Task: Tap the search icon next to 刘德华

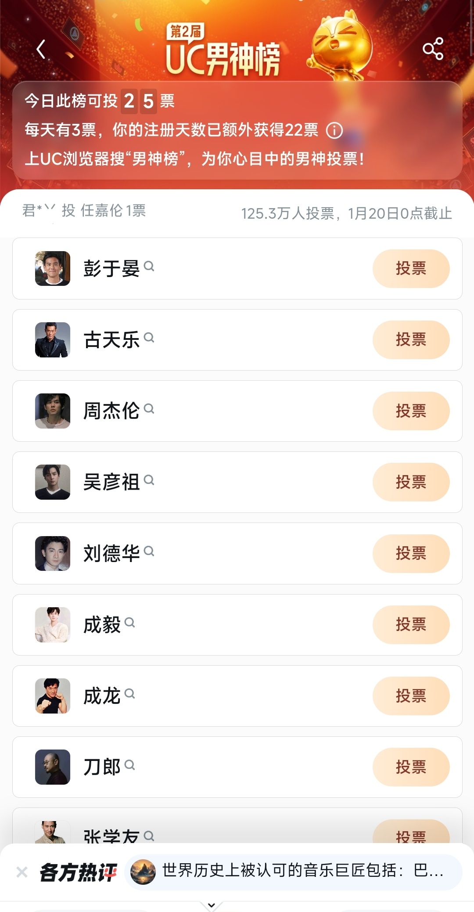Action: 149,551
